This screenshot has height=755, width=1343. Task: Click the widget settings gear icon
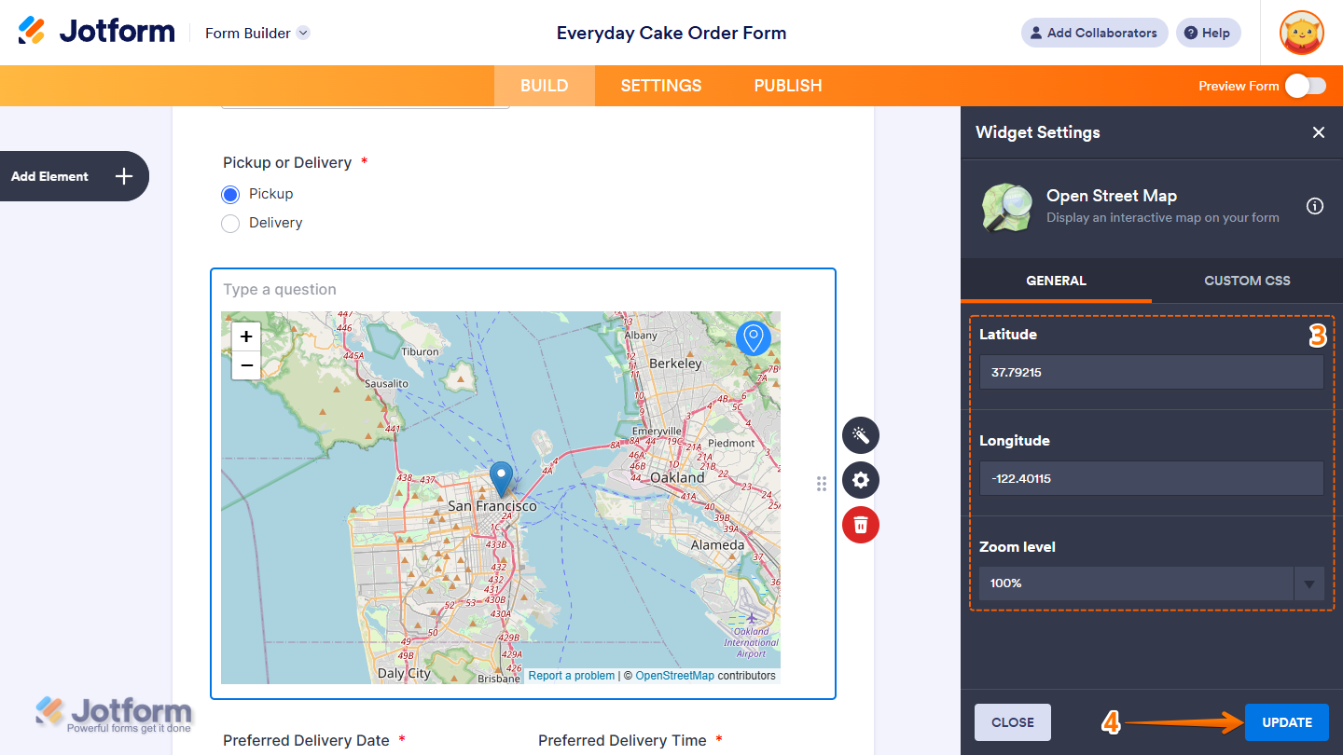coord(860,480)
